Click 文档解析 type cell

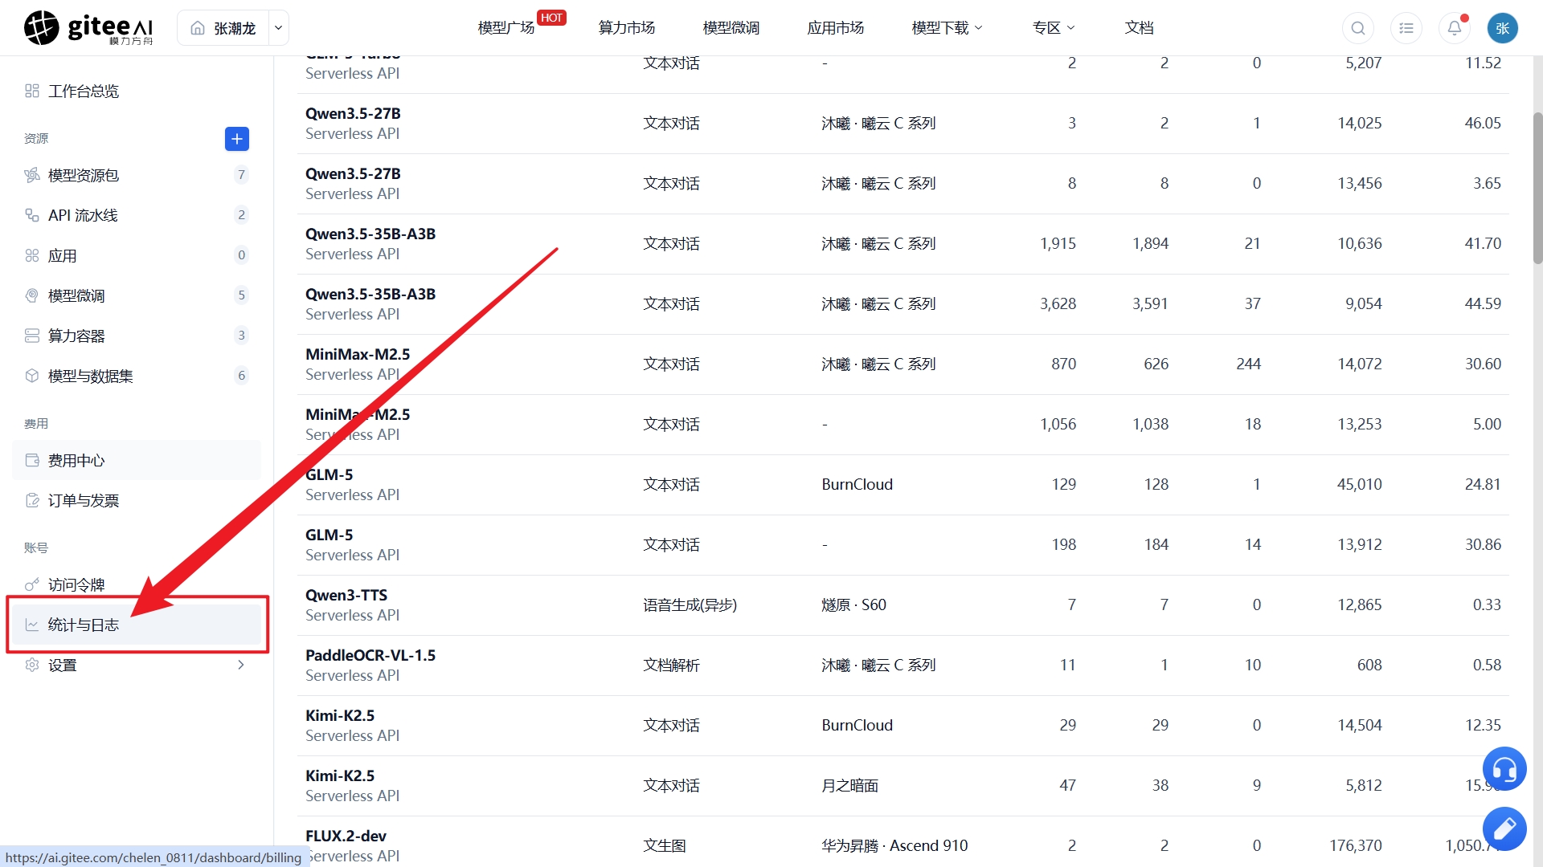point(671,666)
